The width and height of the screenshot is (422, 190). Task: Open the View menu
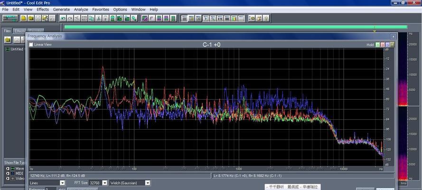(28, 9)
